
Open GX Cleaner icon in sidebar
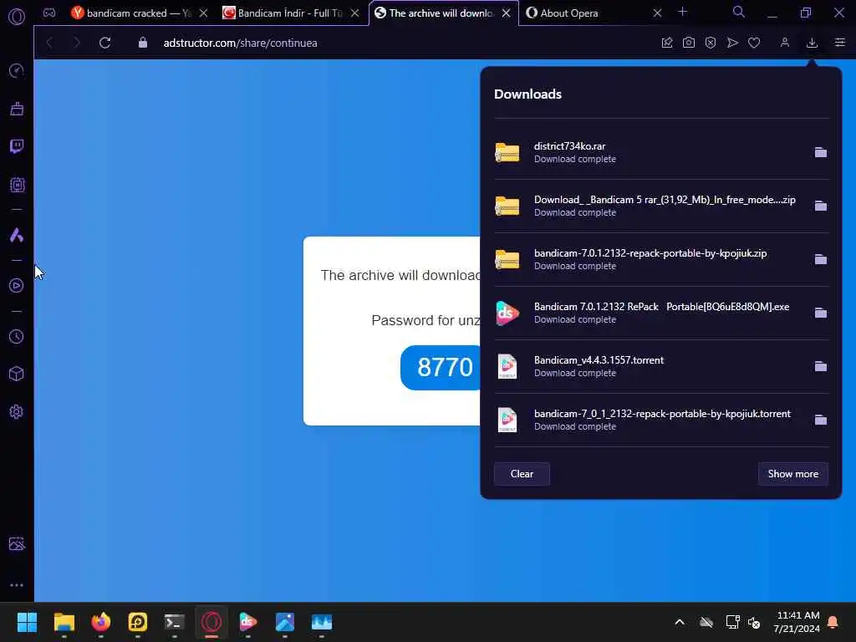17,109
